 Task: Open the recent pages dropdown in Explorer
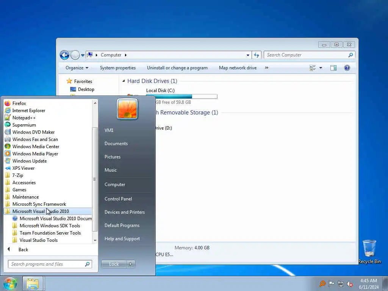pos(83,55)
